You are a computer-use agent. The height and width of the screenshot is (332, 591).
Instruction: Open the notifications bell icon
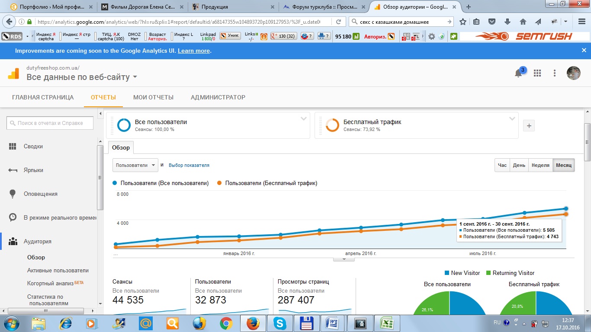click(x=518, y=73)
